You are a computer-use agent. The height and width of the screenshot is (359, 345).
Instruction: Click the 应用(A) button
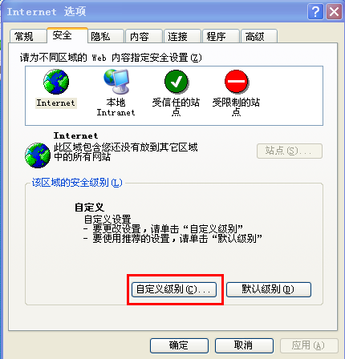[x=309, y=345]
